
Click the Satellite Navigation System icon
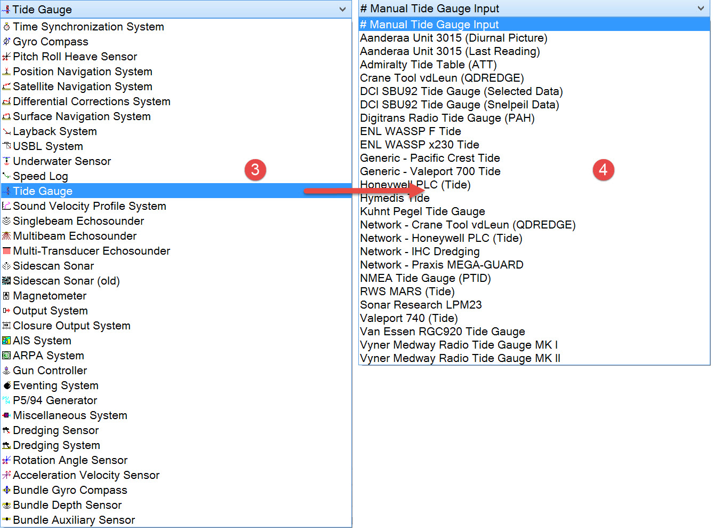6,86
